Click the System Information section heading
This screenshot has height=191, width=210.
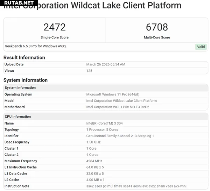coord(26,80)
